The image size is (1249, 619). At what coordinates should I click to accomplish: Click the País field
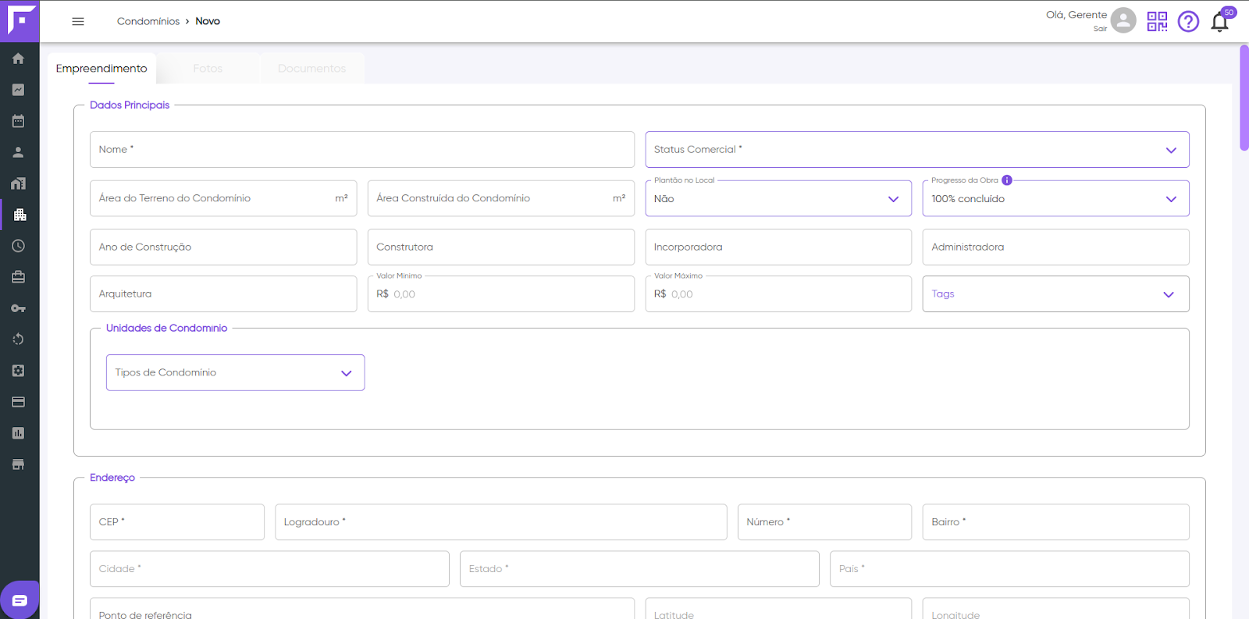(1009, 568)
